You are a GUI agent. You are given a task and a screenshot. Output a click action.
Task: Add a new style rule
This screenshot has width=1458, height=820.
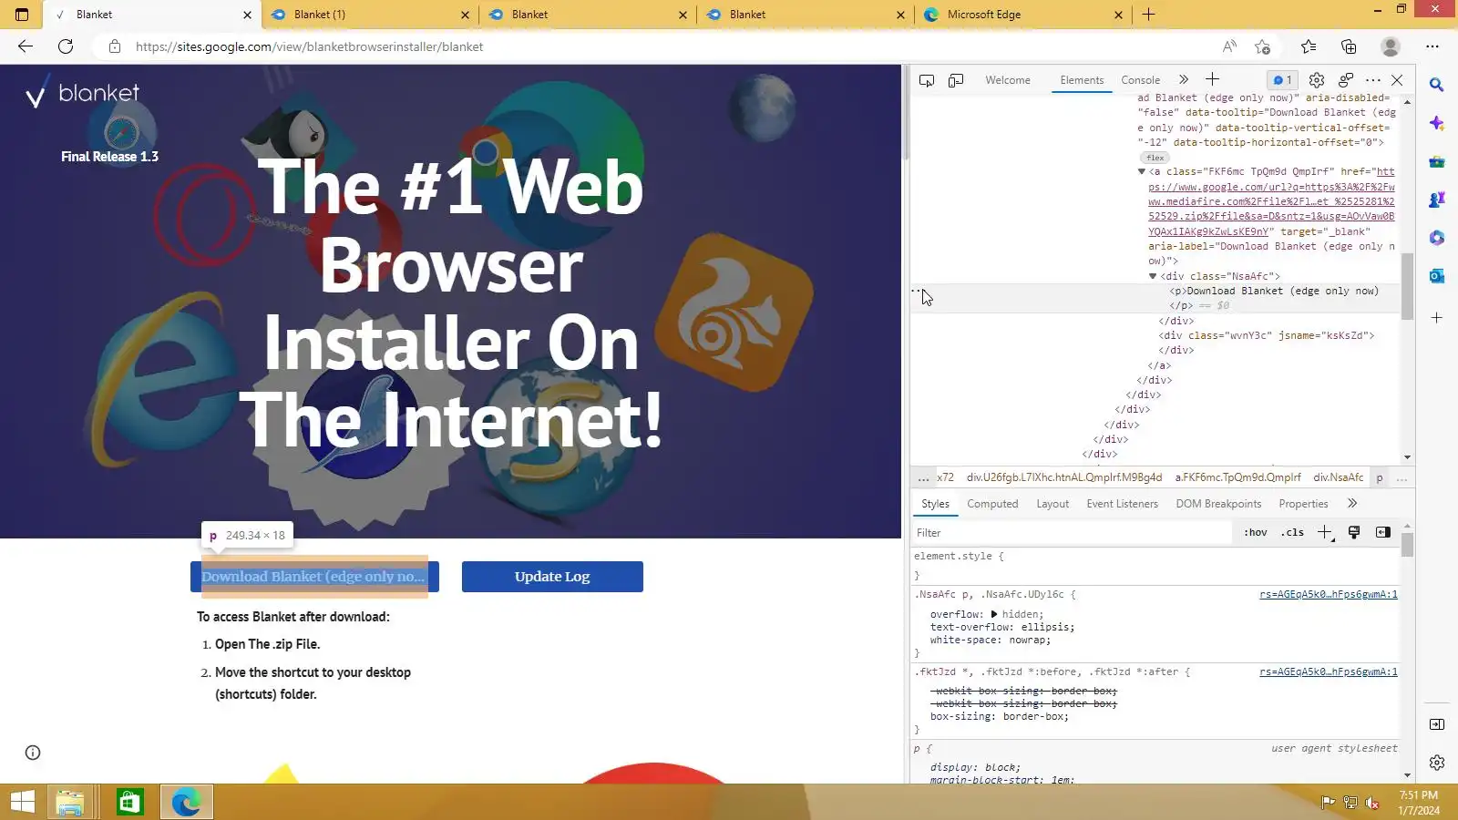coord(1325,533)
